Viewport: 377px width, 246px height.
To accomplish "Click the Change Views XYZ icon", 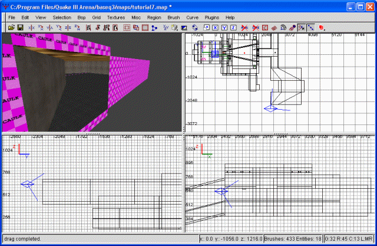I will tap(166, 28).
